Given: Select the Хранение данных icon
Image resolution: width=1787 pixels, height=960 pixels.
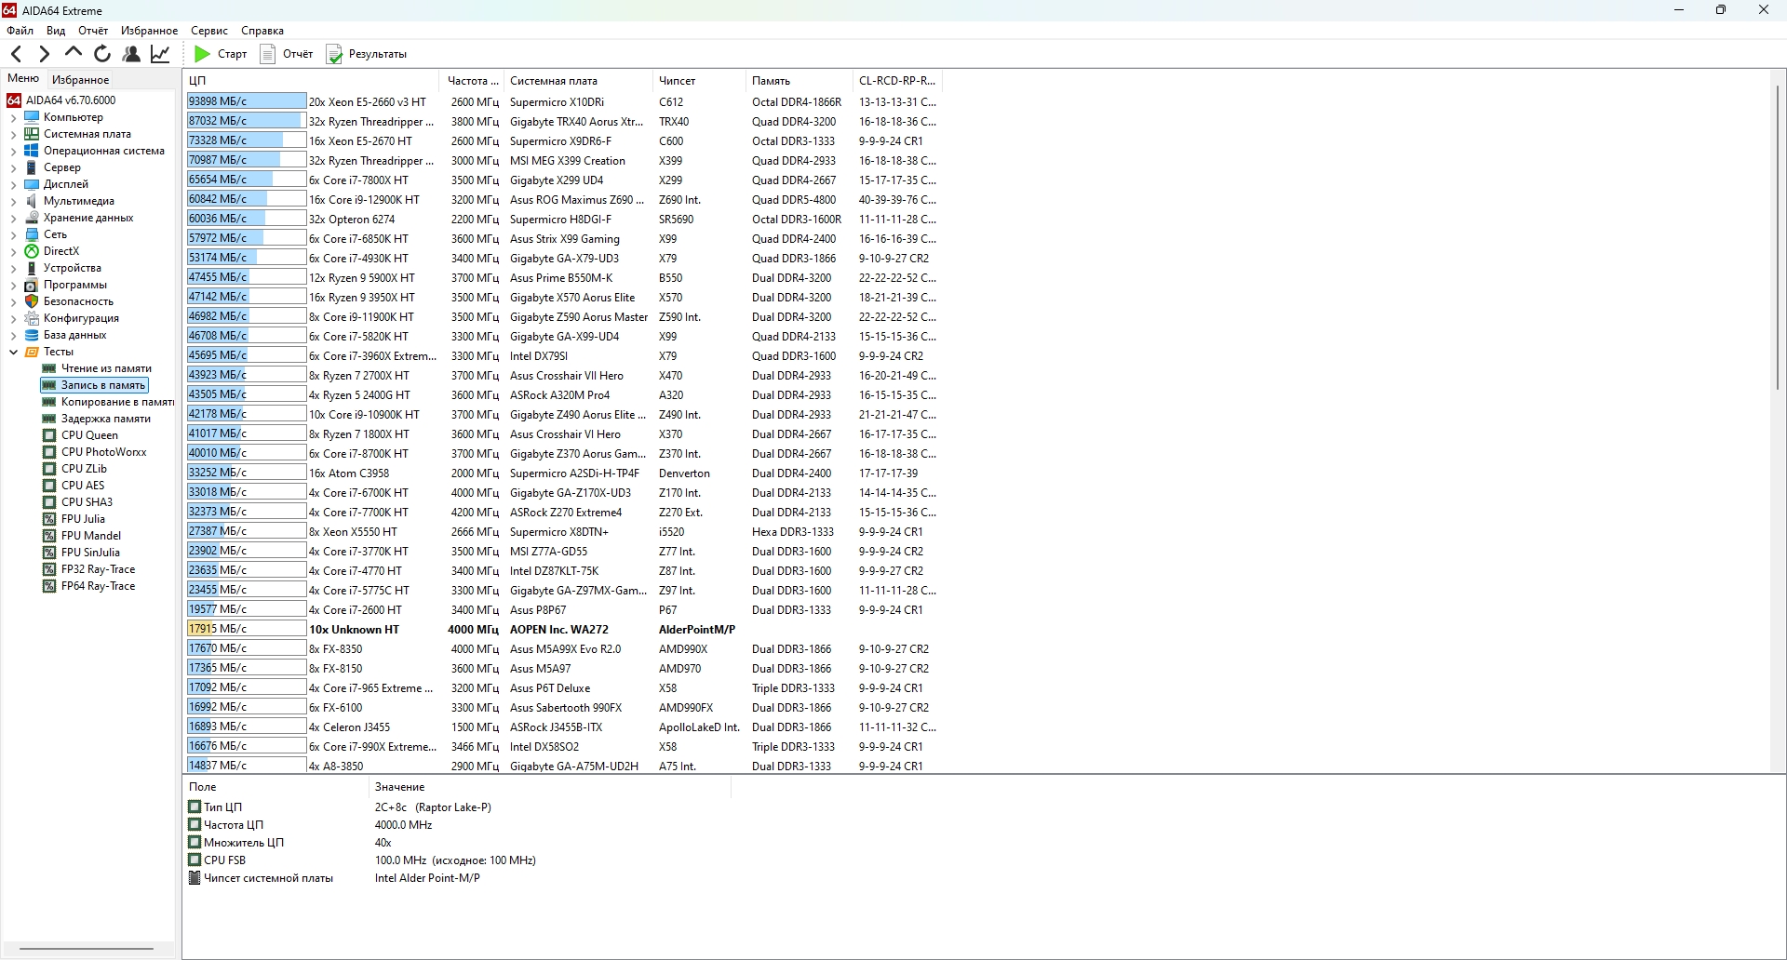Looking at the screenshot, I should [x=32, y=218].
